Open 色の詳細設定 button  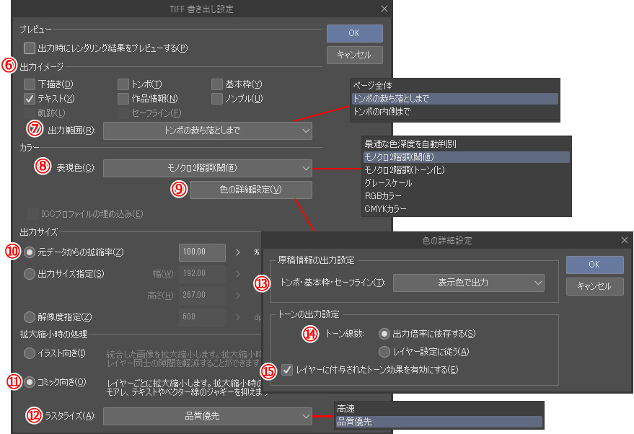click(x=251, y=190)
